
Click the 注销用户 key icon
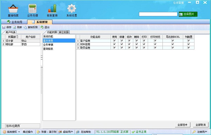[x=194, y=132]
